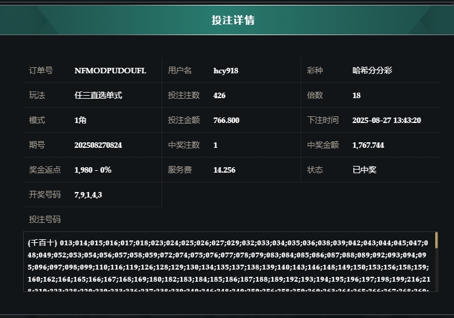Screen dimensions: 454x318
Task: Click the 中奖注数 label
Action: 184,145
